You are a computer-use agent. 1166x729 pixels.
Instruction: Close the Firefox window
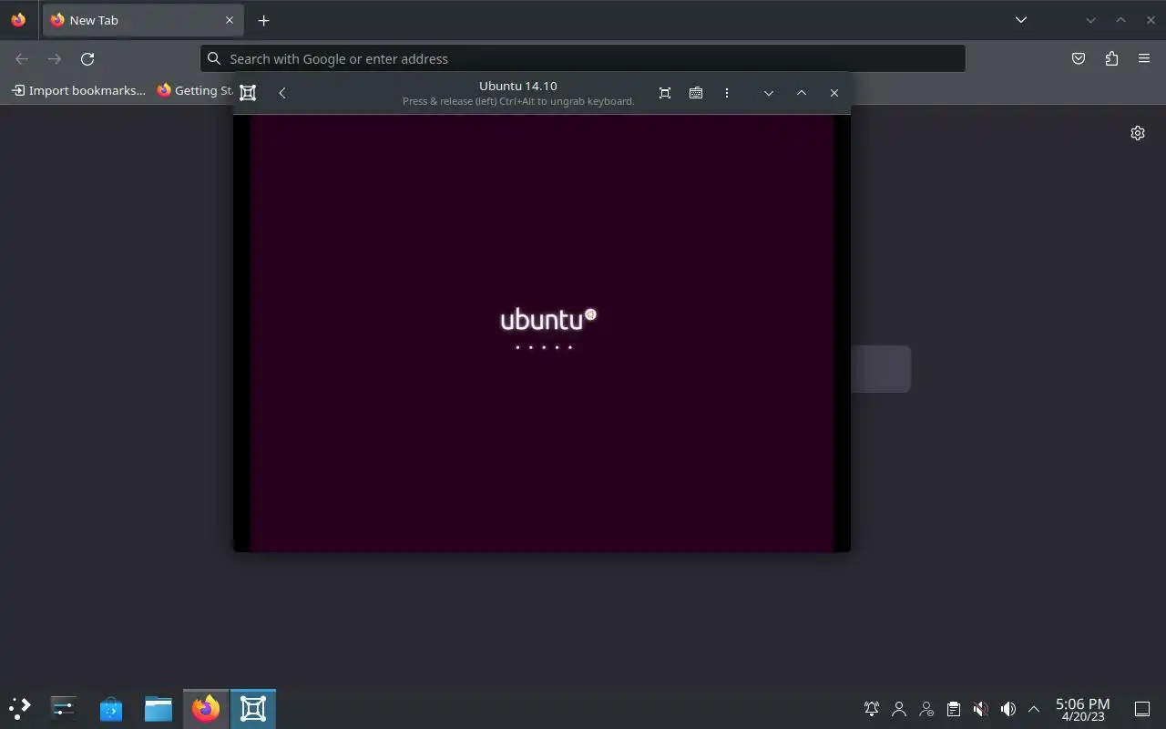click(1151, 20)
